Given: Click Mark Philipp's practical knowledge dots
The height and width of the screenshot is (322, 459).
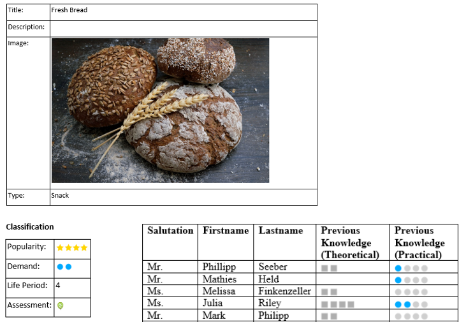Looking at the screenshot, I should tap(411, 316).
